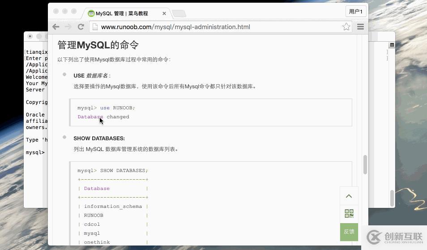
Task: Click the 以下列出了使用Mysql数据库 intro sentence
Action: click(114, 60)
